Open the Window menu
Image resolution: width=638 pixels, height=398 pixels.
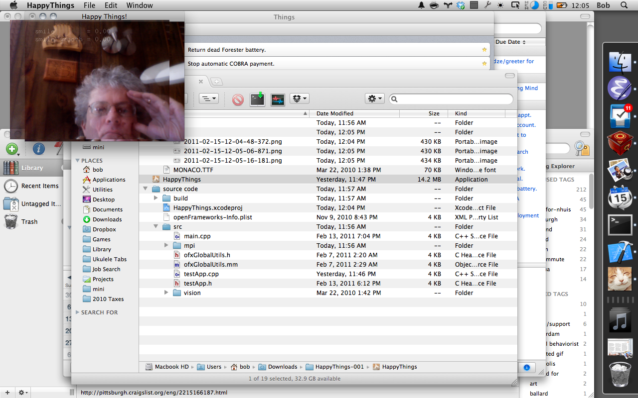pyautogui.click(x=140, y=5)
